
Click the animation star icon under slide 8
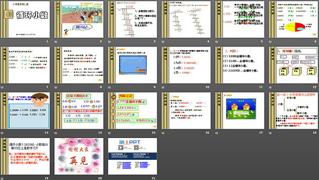[x=56, y=87]
